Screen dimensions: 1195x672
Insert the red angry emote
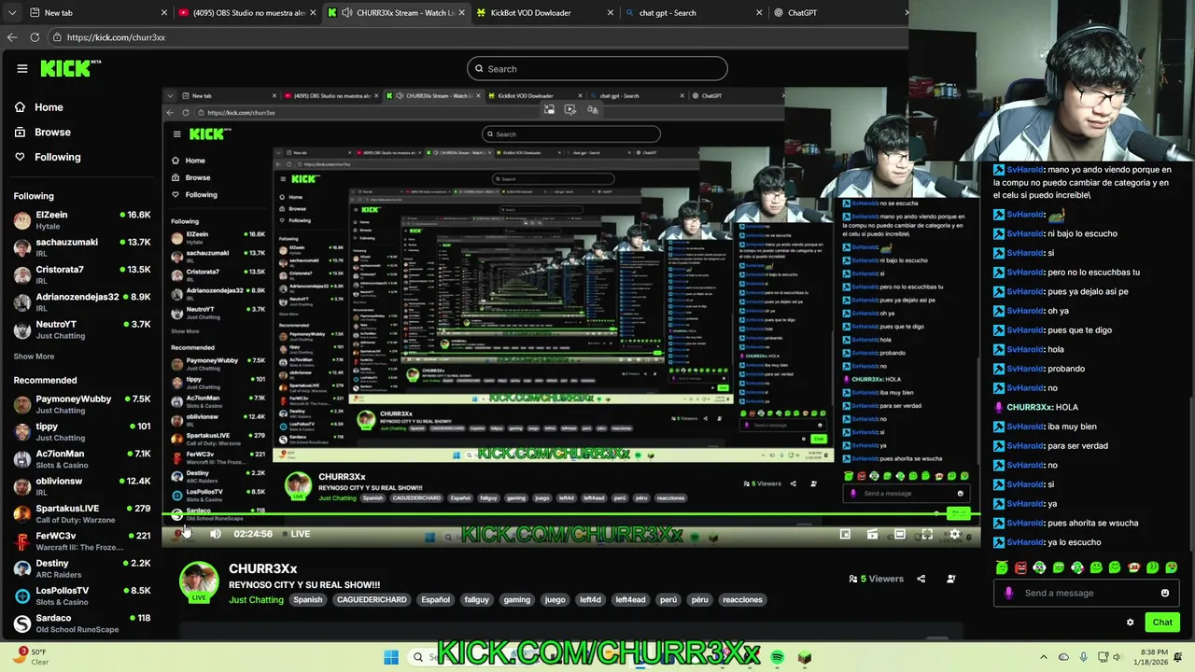pyautogui.click(x=1020, y=567)
